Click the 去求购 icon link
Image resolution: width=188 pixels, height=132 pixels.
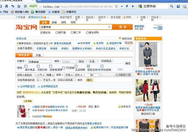point(98,43)
